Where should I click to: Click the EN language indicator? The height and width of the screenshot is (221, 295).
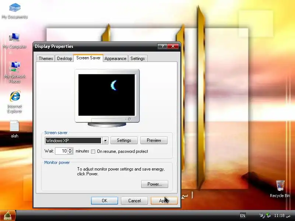(x=243, y=215)
